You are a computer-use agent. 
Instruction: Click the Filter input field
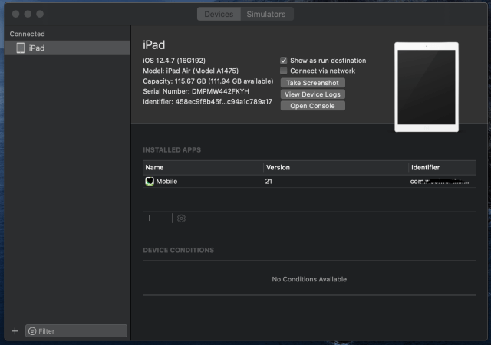tap(77, 331)
